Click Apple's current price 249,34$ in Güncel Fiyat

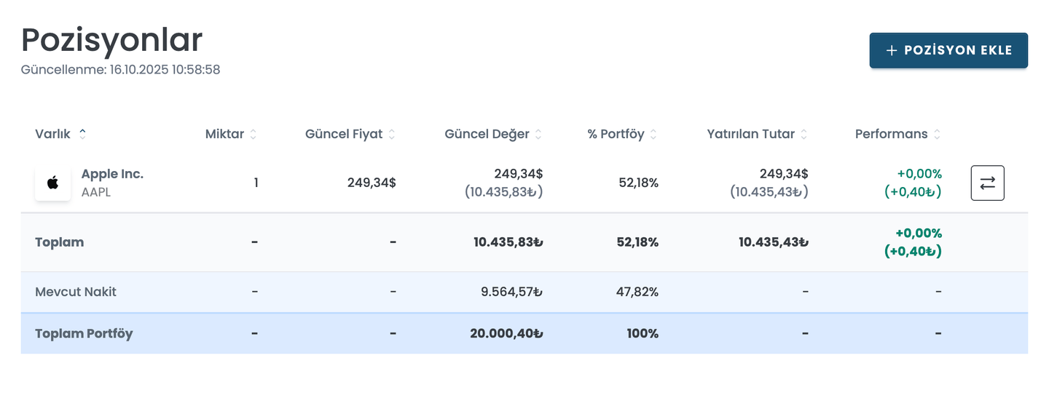371,183
